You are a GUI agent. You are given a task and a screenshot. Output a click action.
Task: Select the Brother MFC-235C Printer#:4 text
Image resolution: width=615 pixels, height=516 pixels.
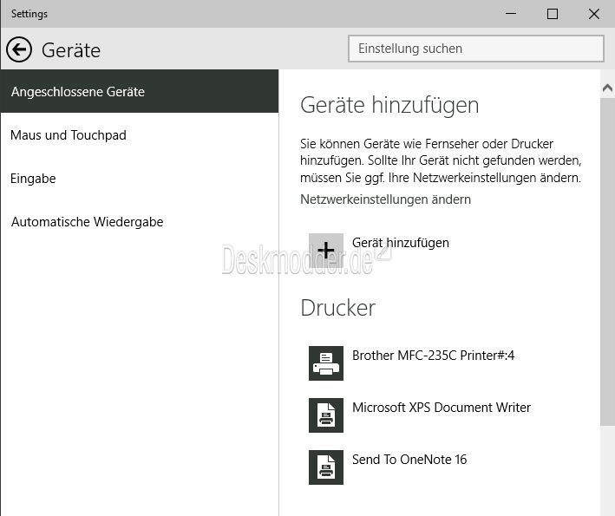tap(433, 356)
